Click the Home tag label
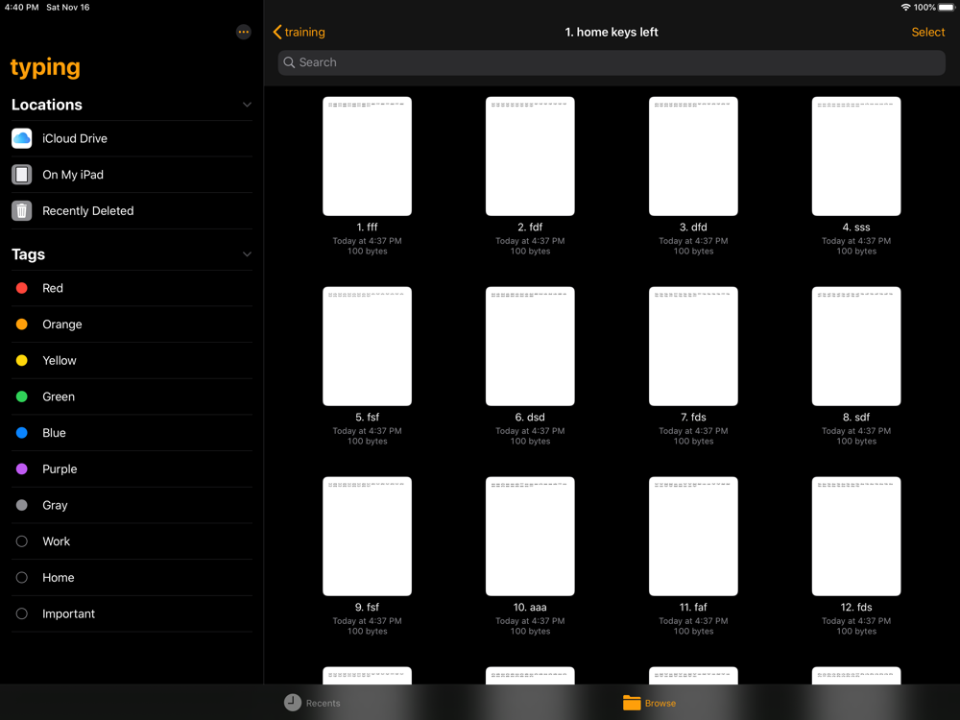 click(x=59, y=577)
